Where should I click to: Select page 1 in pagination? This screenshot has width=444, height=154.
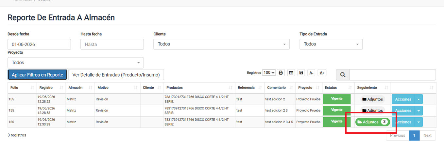[x=414, y=135]
